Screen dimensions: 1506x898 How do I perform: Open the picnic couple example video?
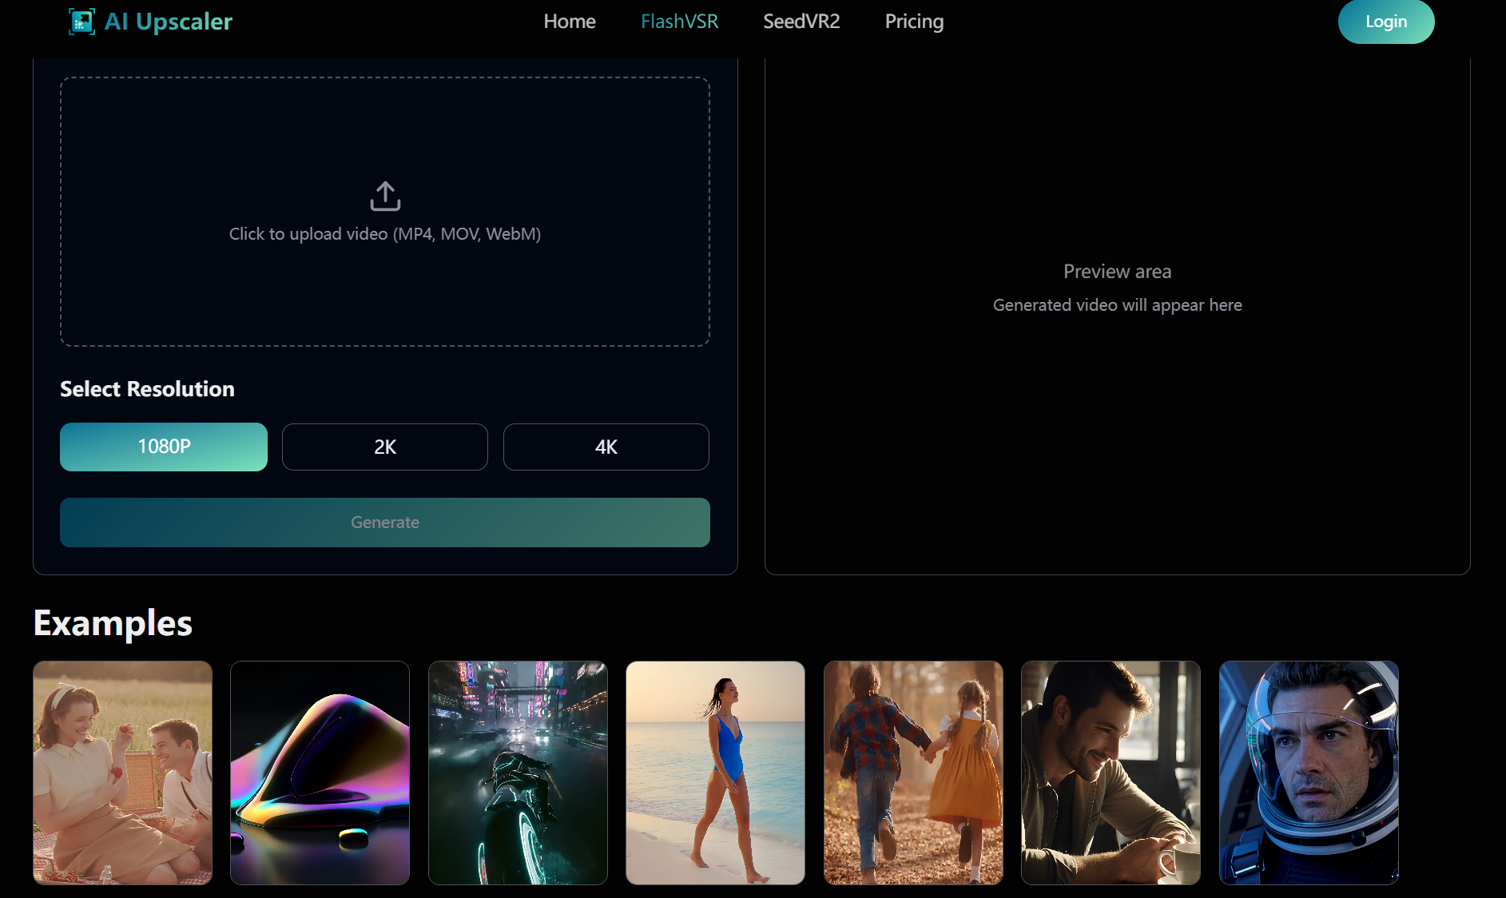click(122, 772)
